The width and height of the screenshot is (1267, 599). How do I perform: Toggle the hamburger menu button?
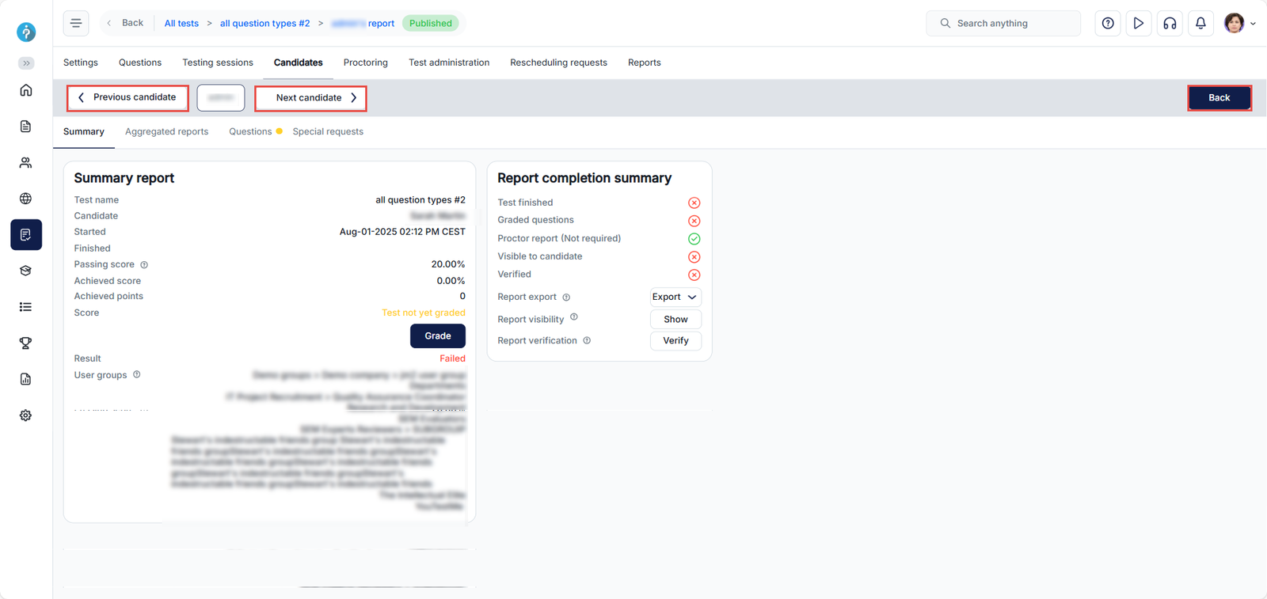76,24
